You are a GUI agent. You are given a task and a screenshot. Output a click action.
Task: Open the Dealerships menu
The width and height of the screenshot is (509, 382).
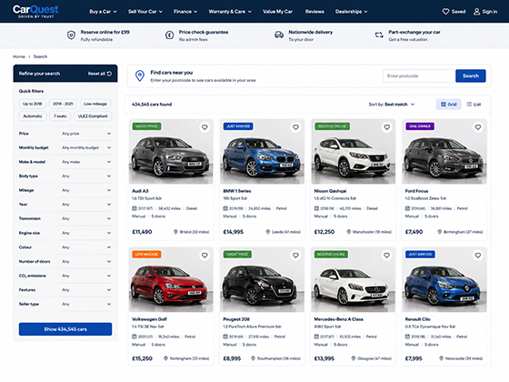tap(351, 12)
